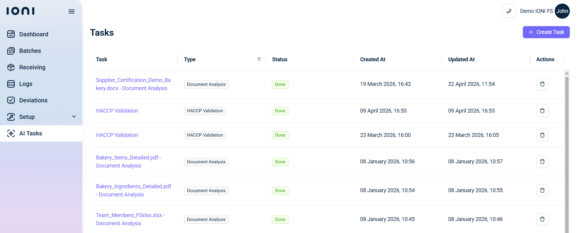Click the Batches sidebar icon
Viewport: 577px width, 233px height.
(x=11, y=51)
